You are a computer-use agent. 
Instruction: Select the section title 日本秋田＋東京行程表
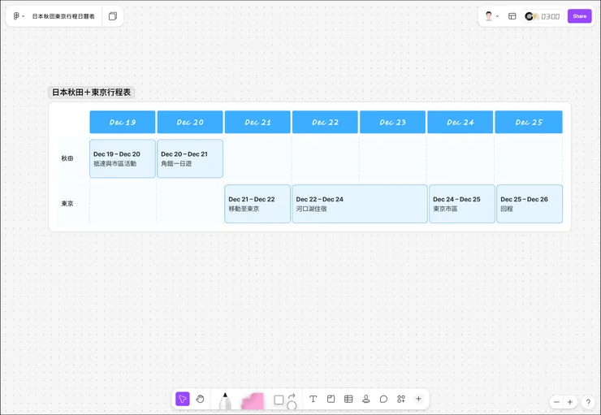(x=91, y=93)
